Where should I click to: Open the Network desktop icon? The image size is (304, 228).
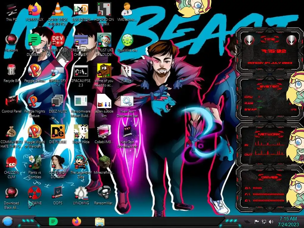point(12,43)
